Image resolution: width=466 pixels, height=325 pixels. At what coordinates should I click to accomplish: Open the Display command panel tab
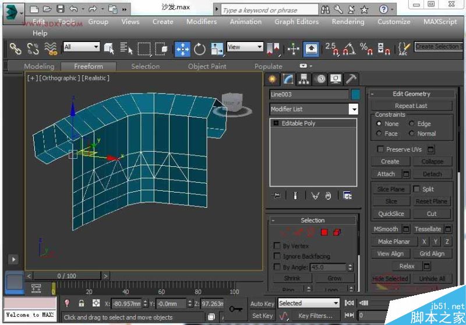pyautogui.click(x=336, y=79)
